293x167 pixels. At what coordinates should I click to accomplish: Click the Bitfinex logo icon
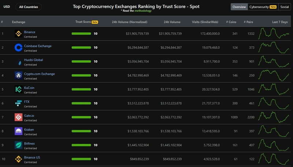click(18, 145)
